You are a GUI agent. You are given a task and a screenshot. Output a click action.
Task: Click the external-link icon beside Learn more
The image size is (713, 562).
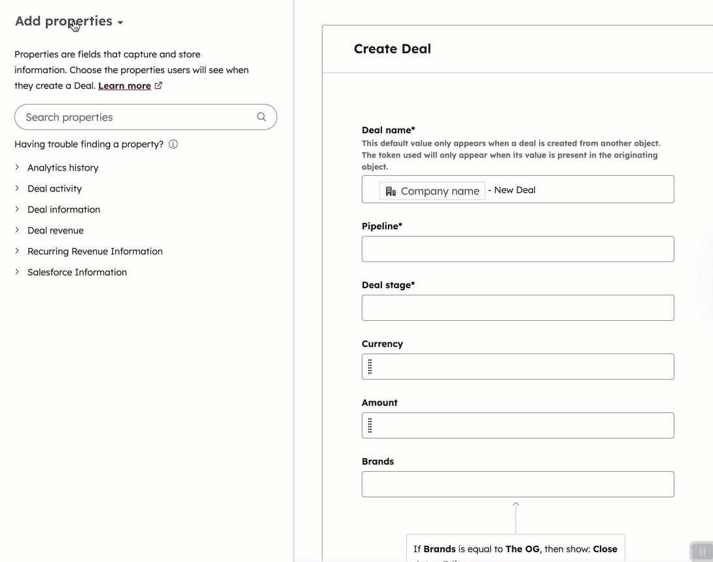pos(158,85)
